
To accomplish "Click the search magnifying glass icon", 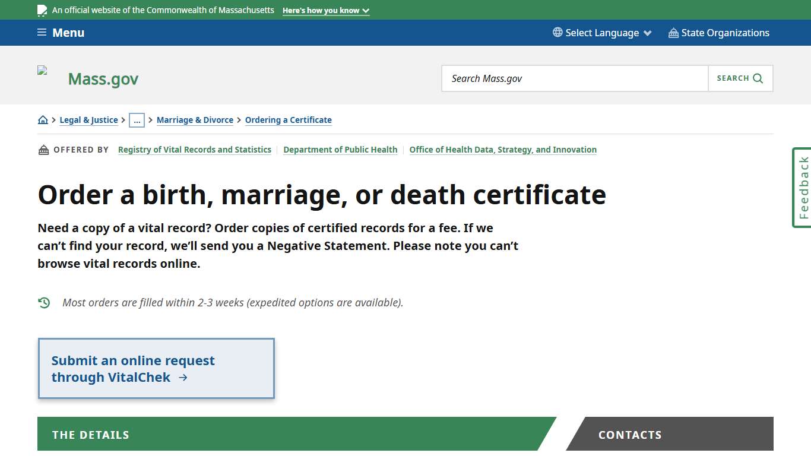I will 757,78.
